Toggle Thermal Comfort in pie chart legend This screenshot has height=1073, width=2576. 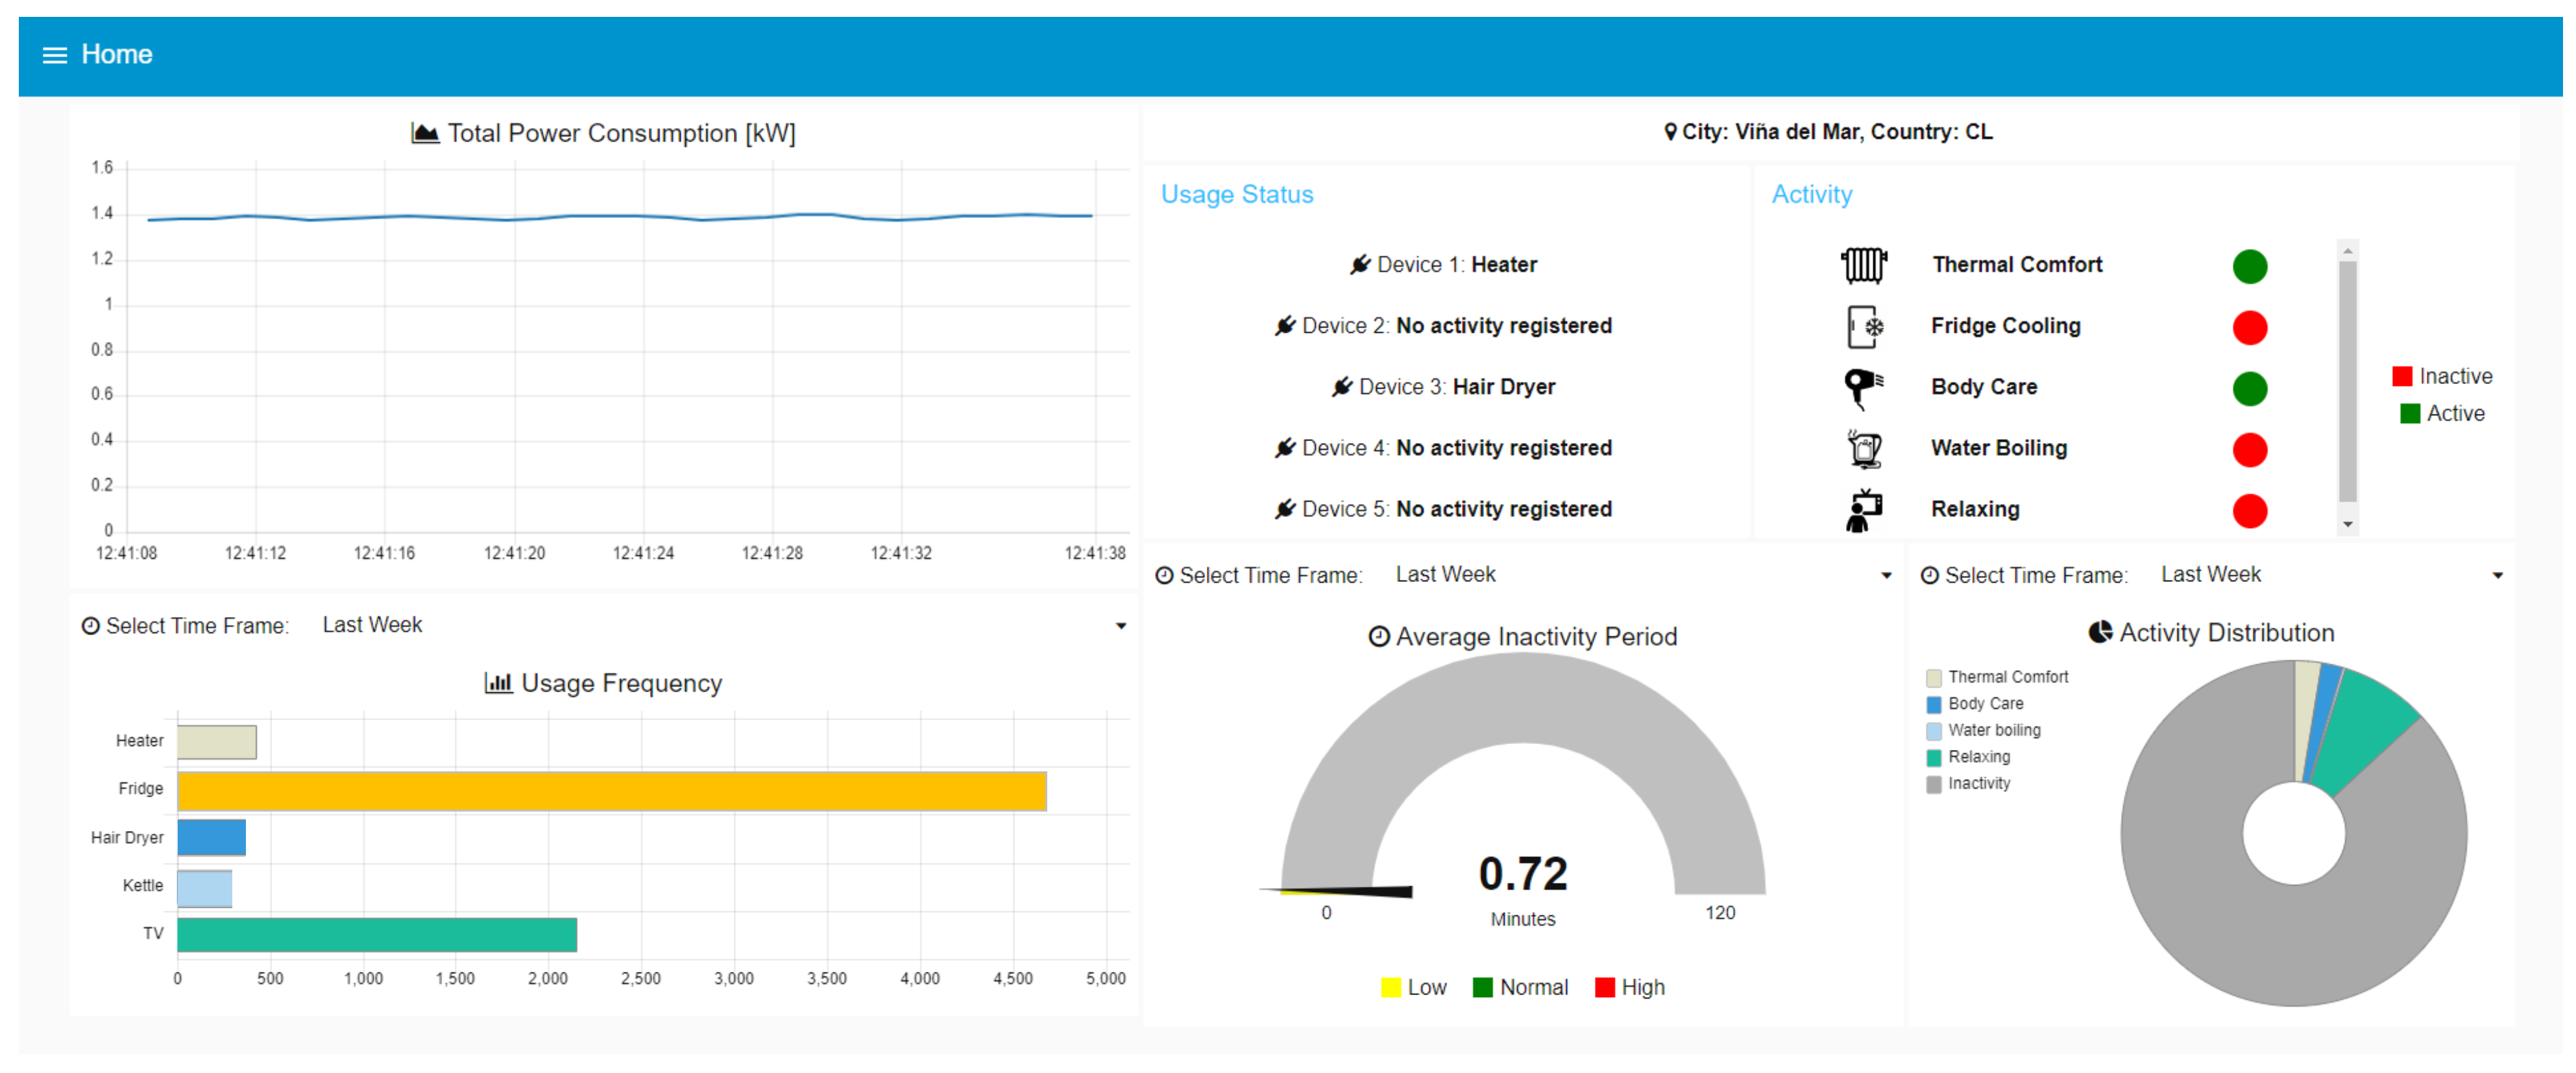[2006, 677]
